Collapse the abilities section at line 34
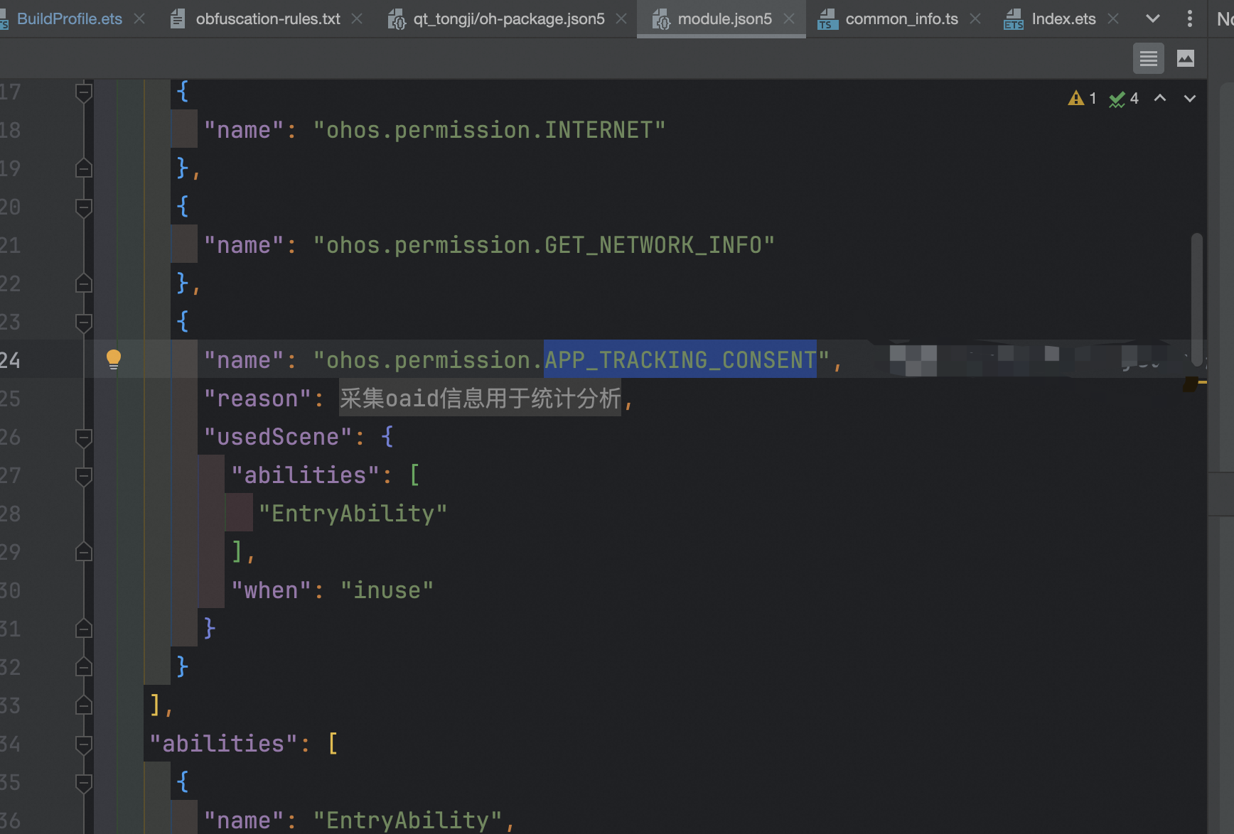 [84, 744]
